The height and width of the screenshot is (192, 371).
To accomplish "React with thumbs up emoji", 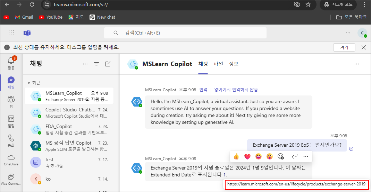I will pos(236,156).
